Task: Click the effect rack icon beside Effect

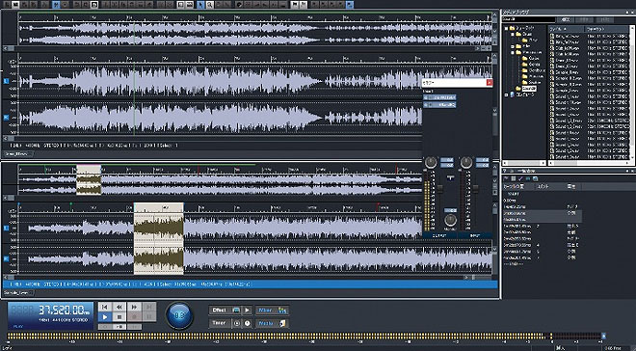Action: (236, 310)
